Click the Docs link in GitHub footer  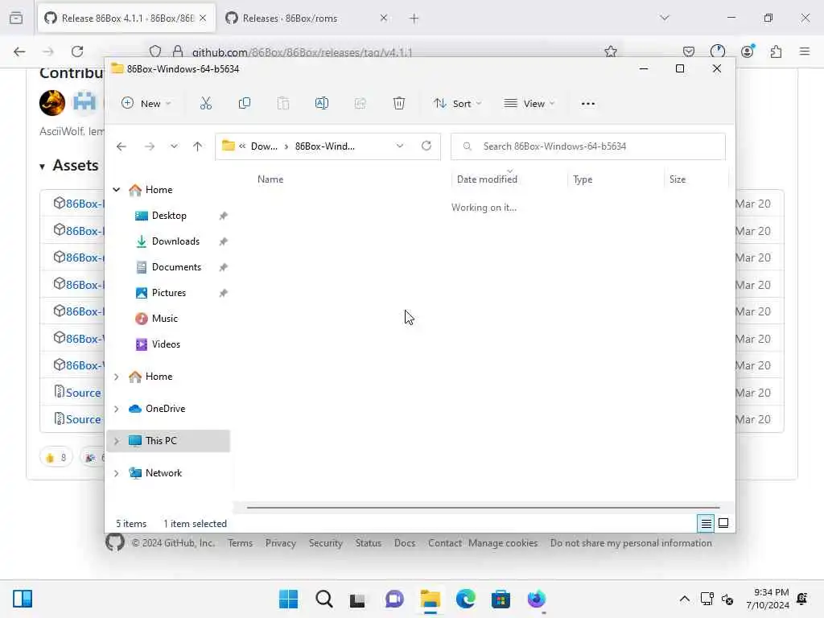(405, 543)
